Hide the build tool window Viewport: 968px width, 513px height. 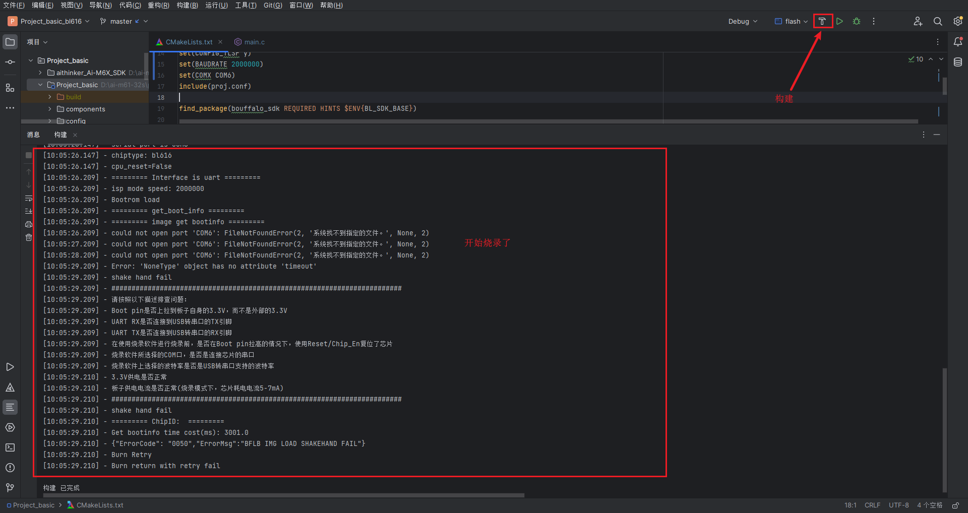[937, 135]
